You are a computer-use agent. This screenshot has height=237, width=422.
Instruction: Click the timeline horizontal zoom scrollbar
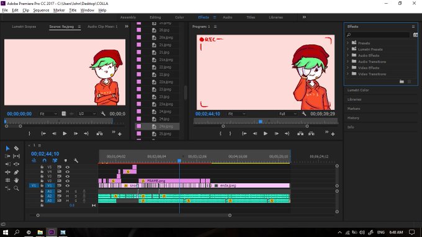134,215
